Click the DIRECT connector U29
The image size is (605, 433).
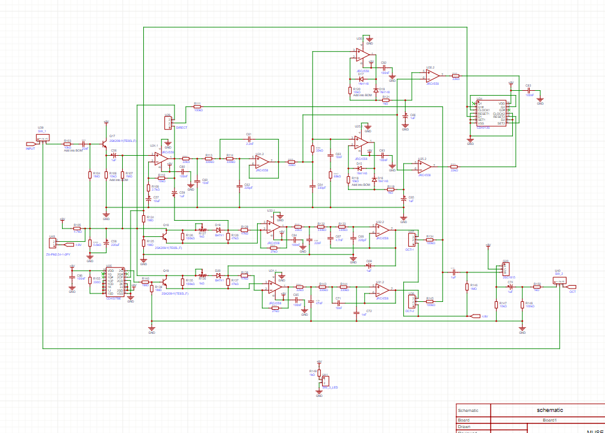pyautogui.click(x=168, y=123)
